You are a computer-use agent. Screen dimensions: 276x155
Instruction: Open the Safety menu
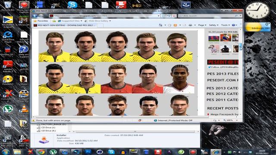(x=213, y=25)
